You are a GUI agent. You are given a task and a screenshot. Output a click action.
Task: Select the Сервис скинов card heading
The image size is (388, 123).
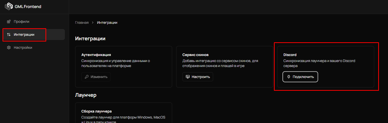click(195, 55)
